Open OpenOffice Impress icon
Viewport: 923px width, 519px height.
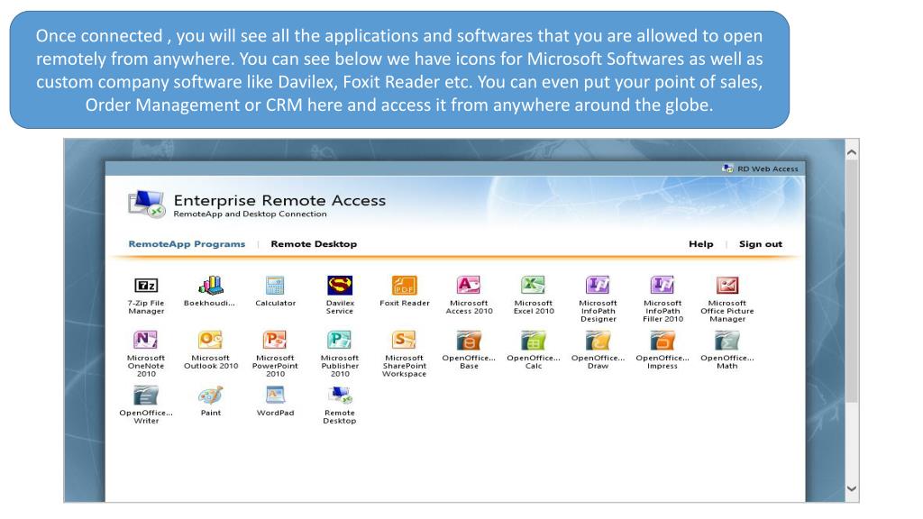663,340
